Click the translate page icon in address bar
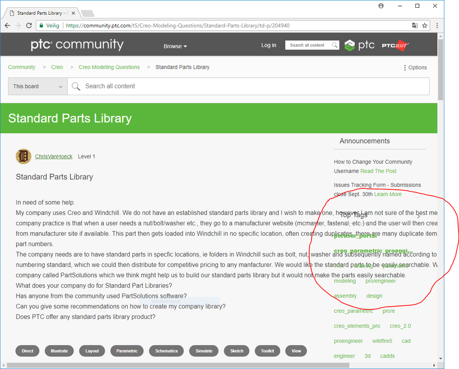The height and width of the screenshot is (369, 459). click(x=415, y=26)
